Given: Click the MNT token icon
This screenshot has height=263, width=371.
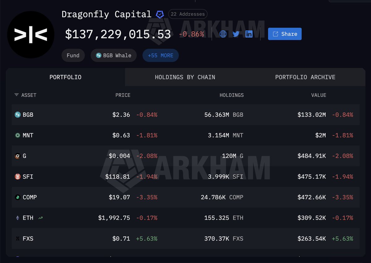Looking at the screenshot, I should (x=18, y=135).
